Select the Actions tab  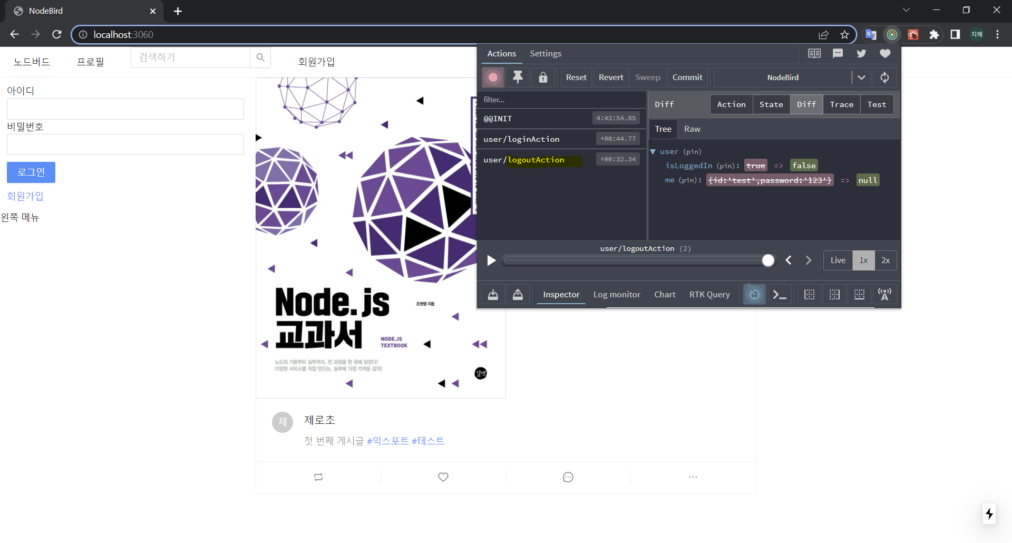pos(501,54)
